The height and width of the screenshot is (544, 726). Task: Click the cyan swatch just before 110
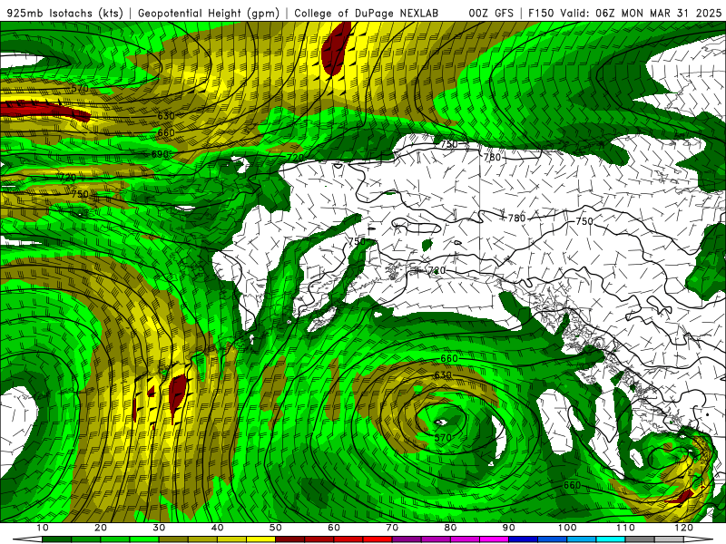coord(611,539)
